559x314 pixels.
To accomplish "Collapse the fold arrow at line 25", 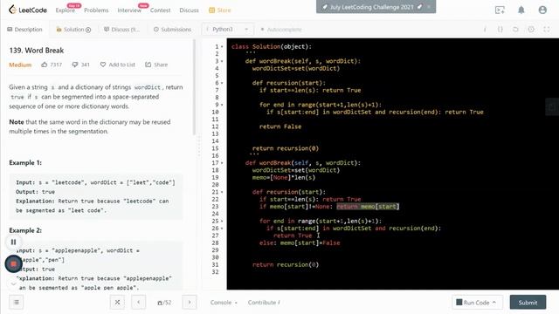I will [x=222, y=221].
